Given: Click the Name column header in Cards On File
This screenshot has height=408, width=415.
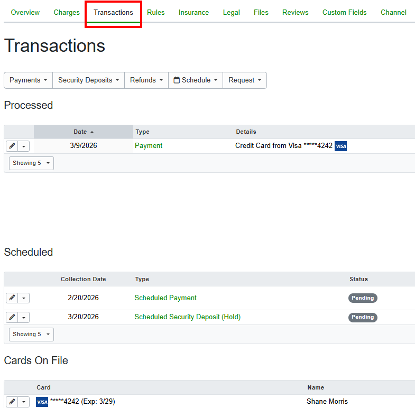Looking at the screenshot, I should [x=316, y=387].
